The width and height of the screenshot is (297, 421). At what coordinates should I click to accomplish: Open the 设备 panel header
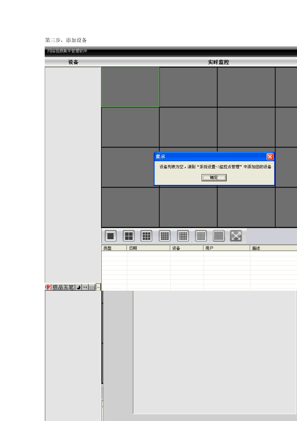[73, 62]
